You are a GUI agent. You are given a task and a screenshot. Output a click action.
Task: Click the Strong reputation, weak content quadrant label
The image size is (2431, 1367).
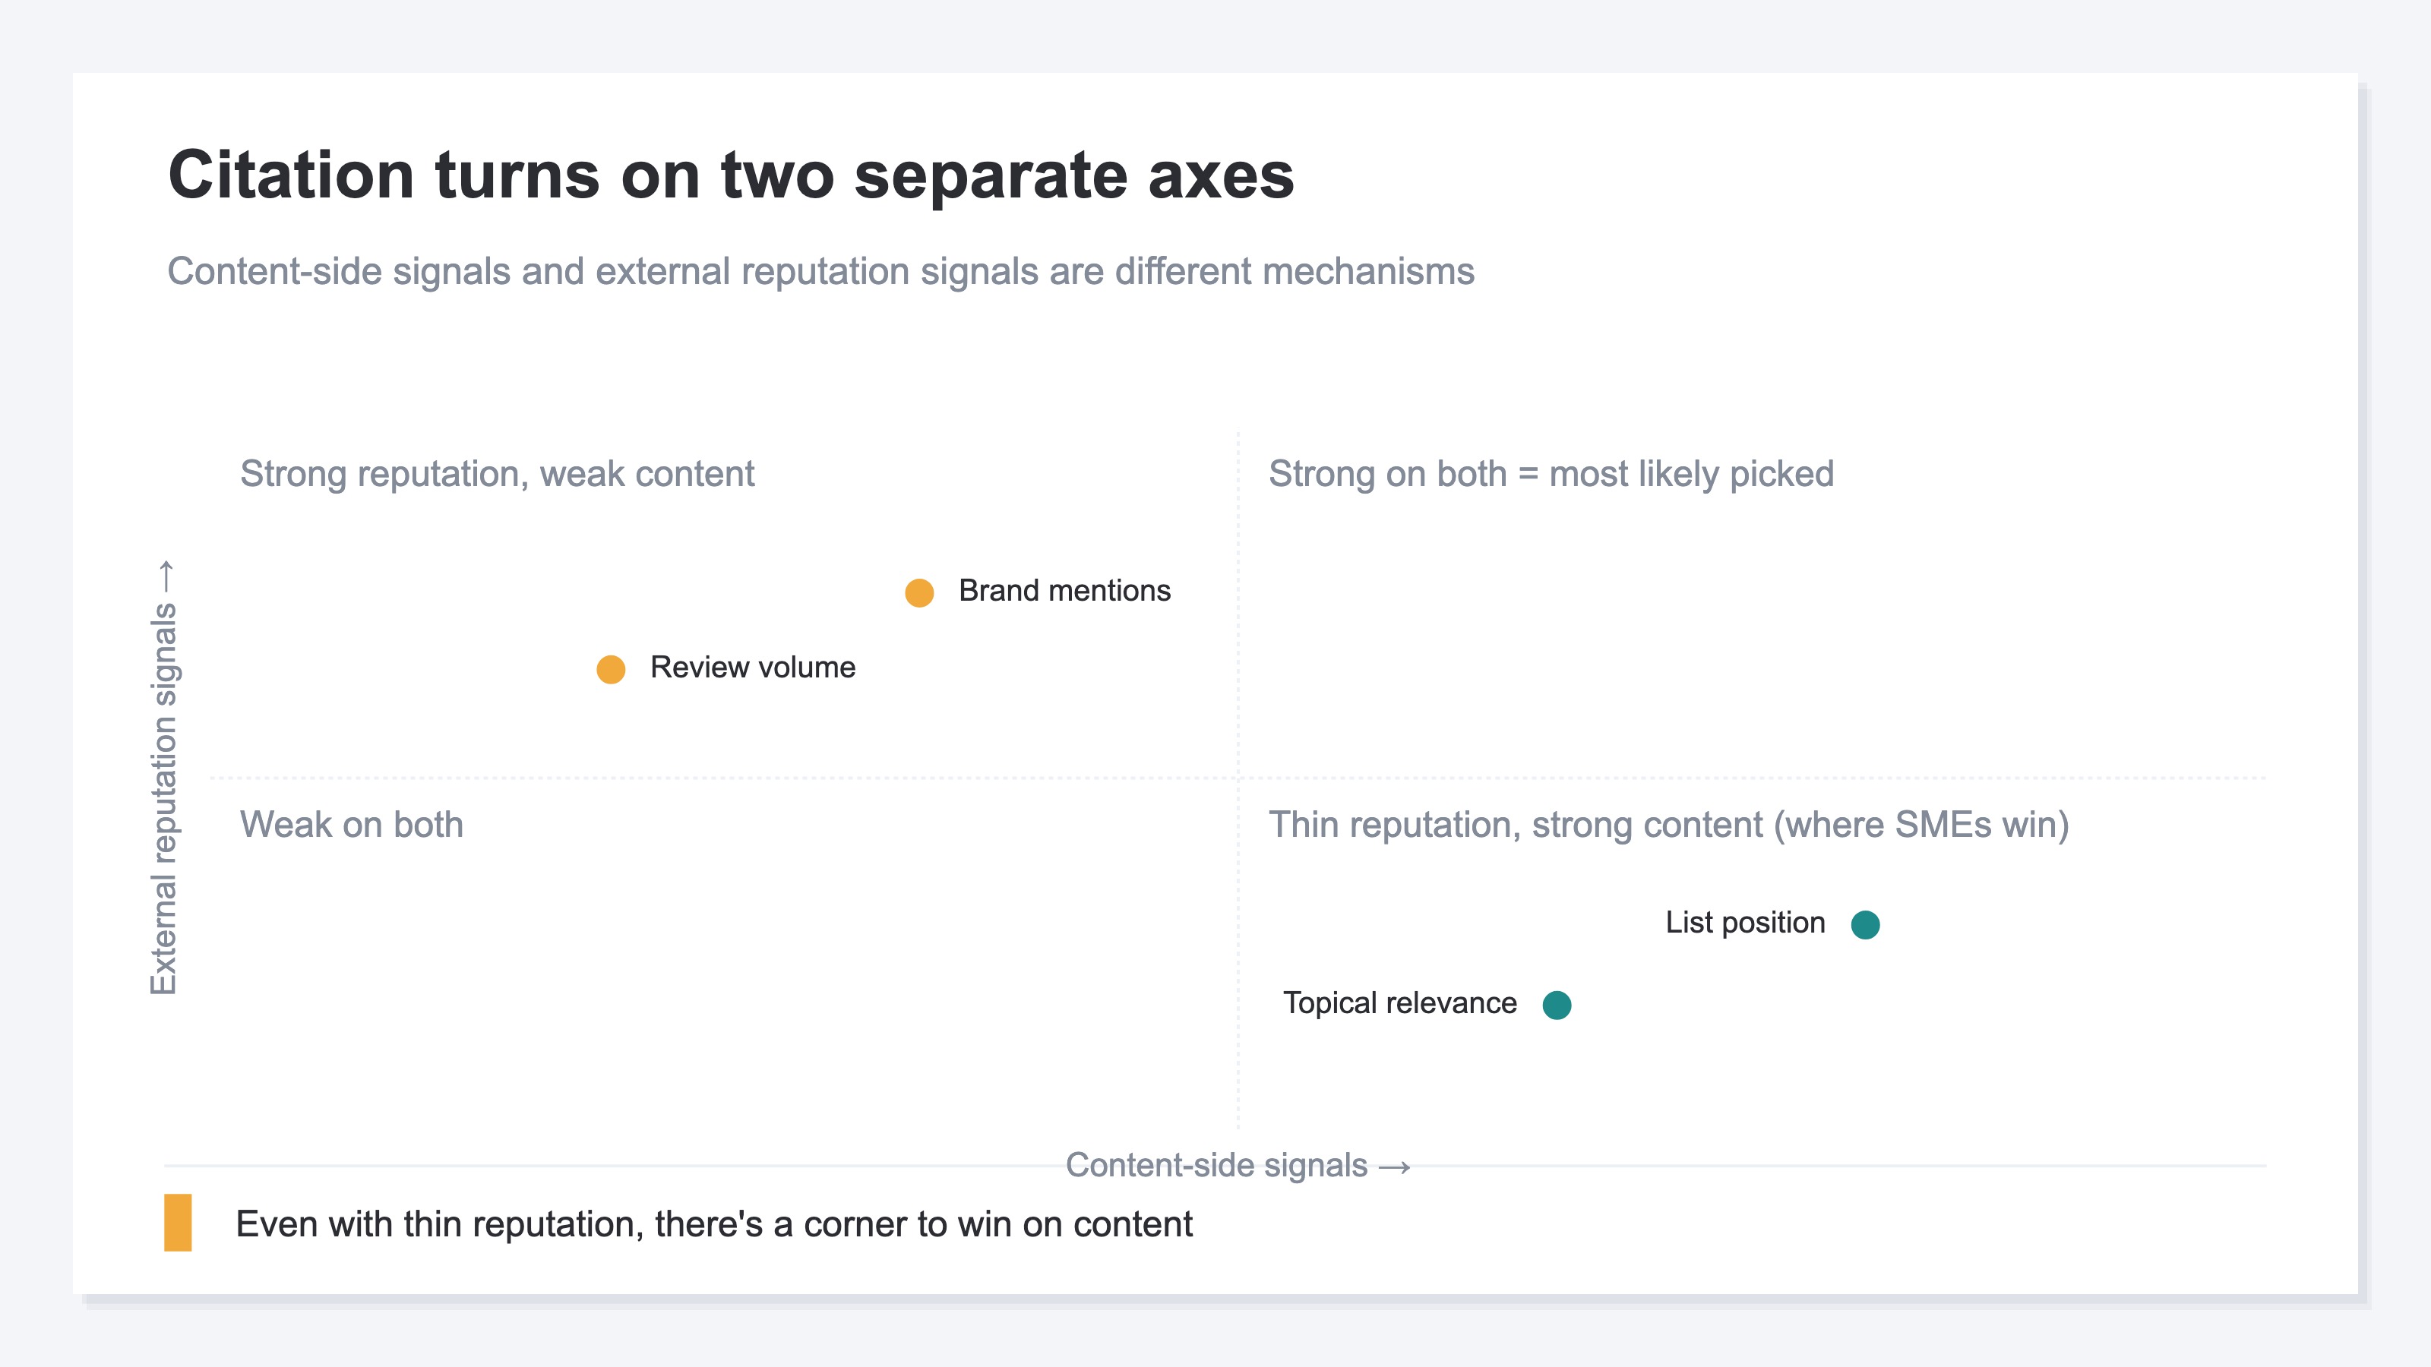click(498, 475)
